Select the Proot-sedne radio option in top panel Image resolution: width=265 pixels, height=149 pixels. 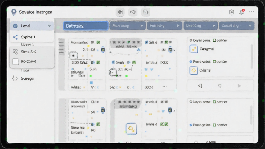[x=191, y=62]
